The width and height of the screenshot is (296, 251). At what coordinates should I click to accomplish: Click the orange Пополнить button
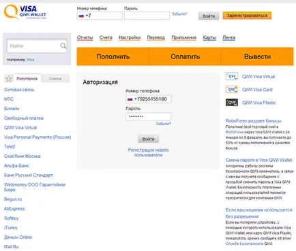click(113, 56)
